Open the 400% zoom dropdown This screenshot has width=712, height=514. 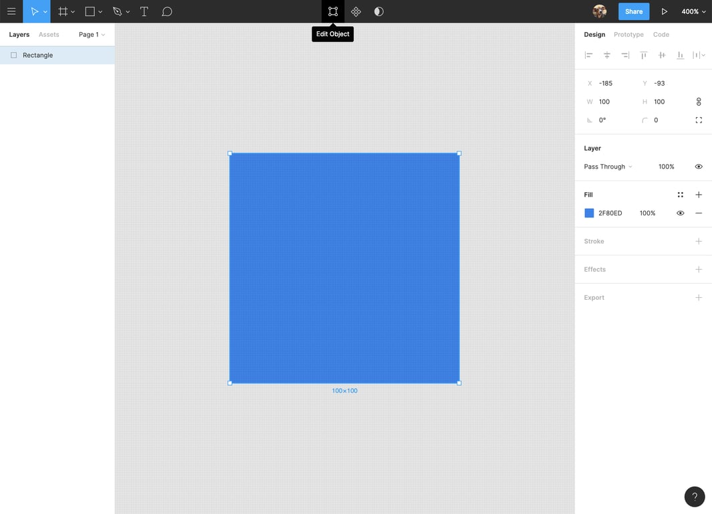click(x=693, y=11)
